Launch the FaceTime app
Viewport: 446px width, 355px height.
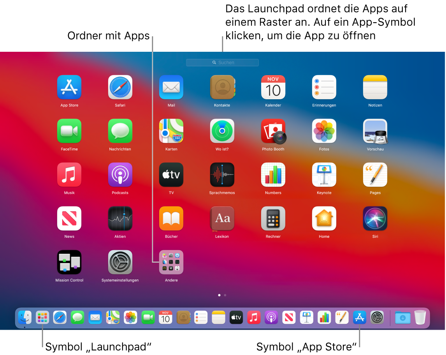pyautogui.click(x=69, y=131)
